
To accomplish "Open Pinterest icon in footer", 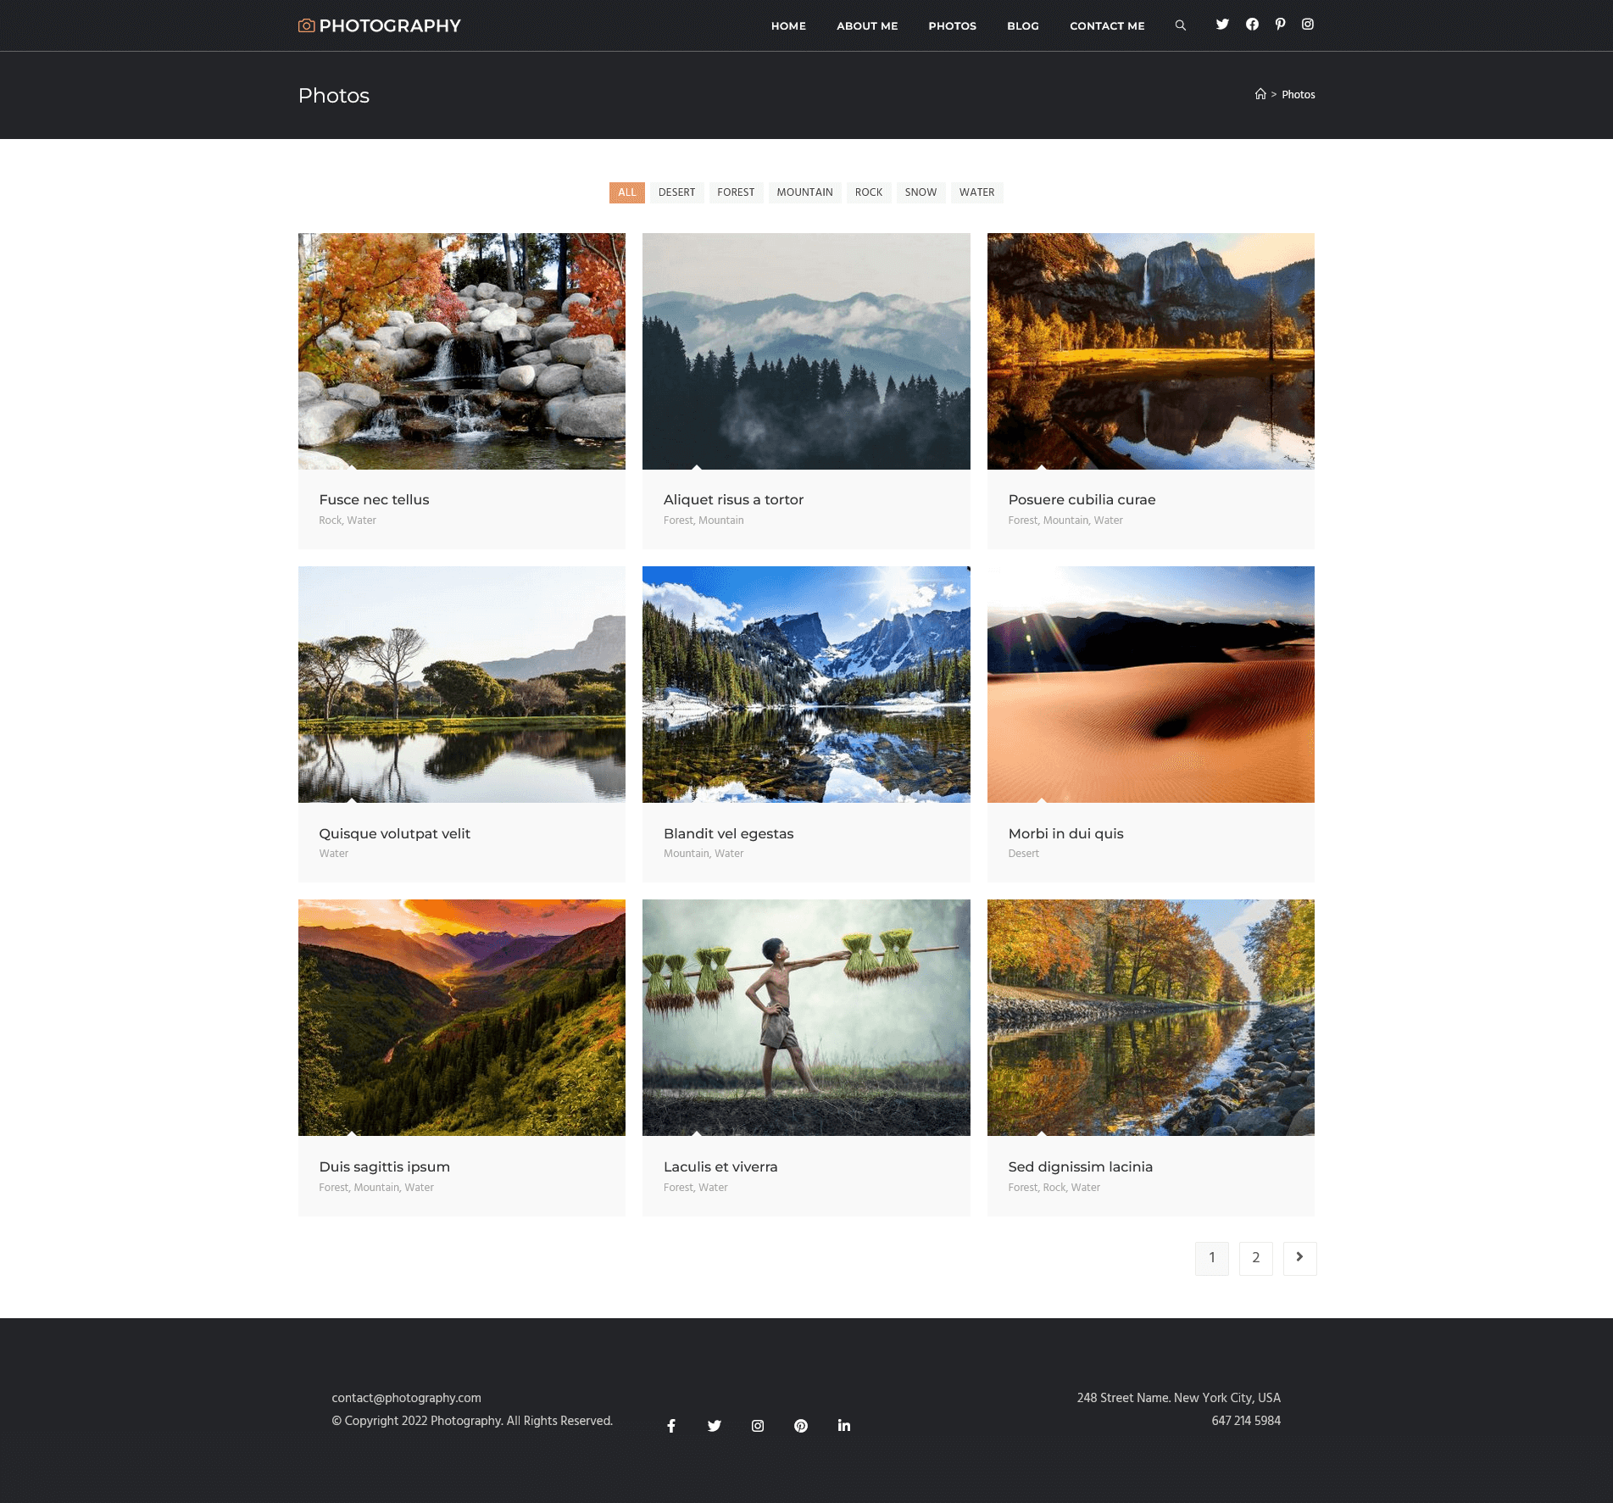I will (x=801, y=1426).
